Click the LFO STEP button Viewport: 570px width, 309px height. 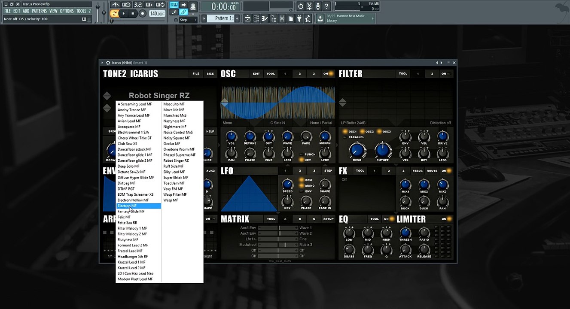point(328,171)
